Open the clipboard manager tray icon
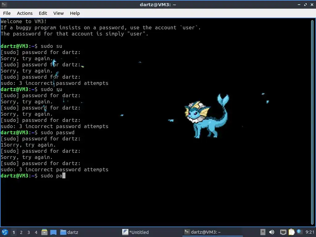Viewport: 316px width, 237px height. pyautogui.click(x=291, y=232)
